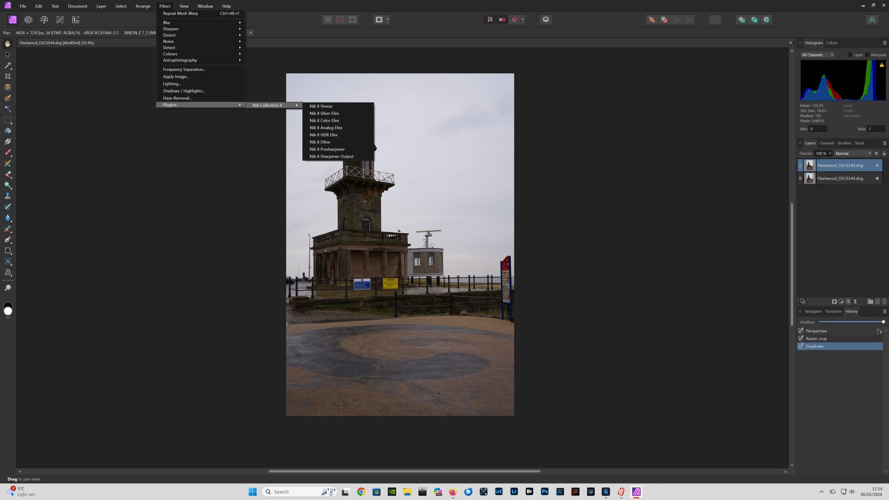The image size is (889, 500).
Task: Select the Artistic Text tool
Action: (8, 262)
